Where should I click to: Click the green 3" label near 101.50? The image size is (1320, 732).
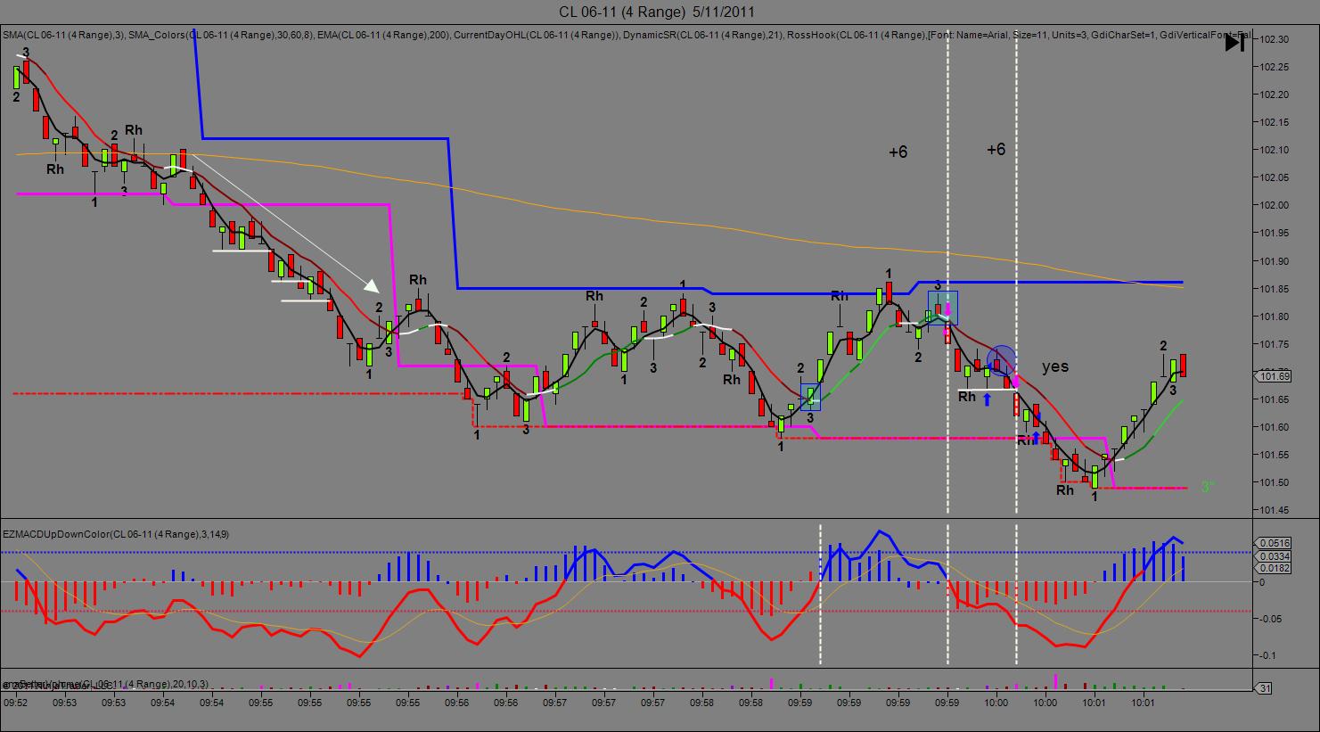(x=1208, y=487)
